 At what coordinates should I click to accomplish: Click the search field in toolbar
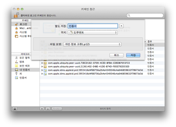tap(145, 15)
